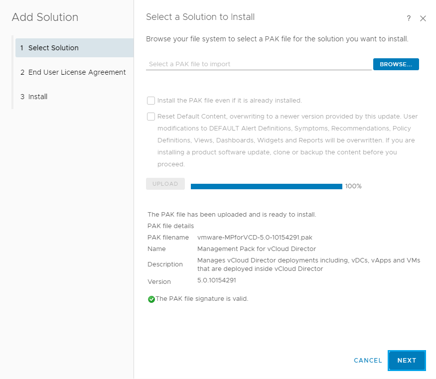Close the Add Solution dialog

point(423,18)
